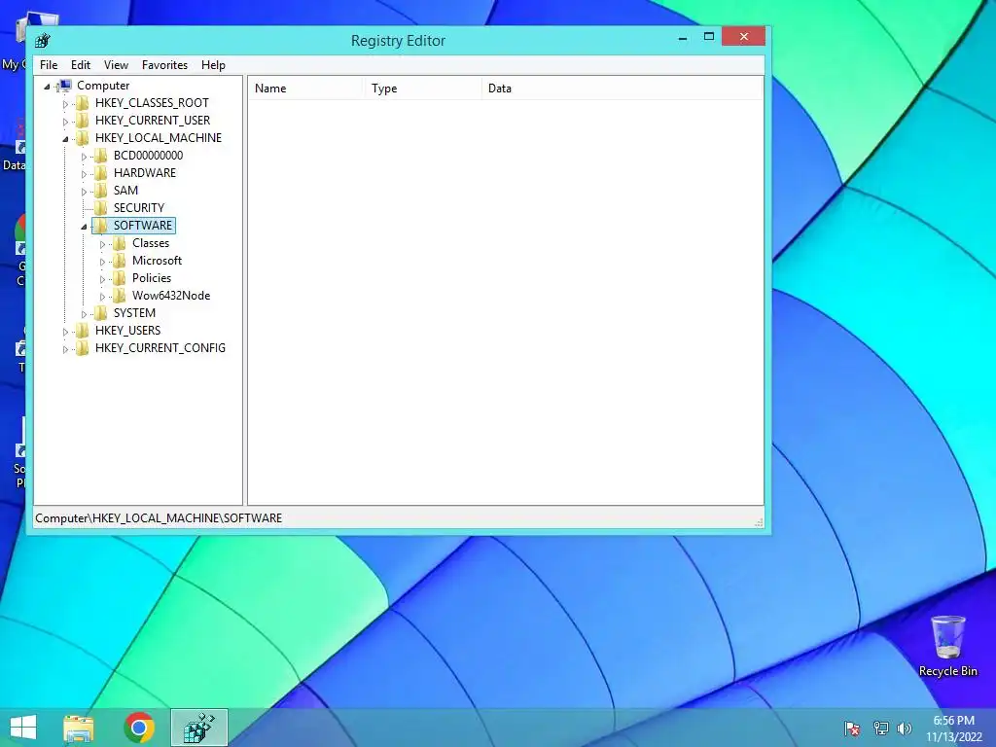The width and height of the screenshot is (996, 747).
Task: Open the Action Center flag icon
Action: (852, 728)
